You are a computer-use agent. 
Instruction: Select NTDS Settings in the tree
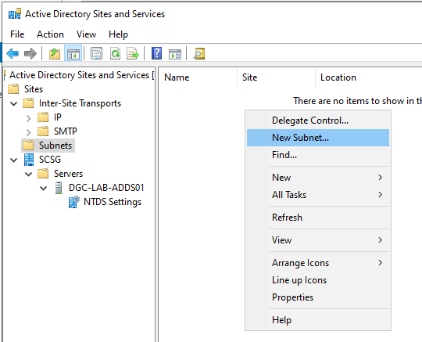tap(113, 202)
